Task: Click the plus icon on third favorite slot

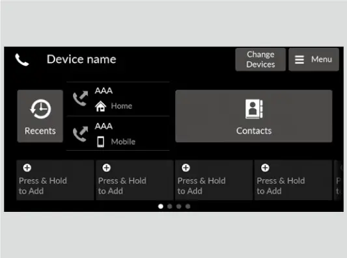Action: point(186,168)
